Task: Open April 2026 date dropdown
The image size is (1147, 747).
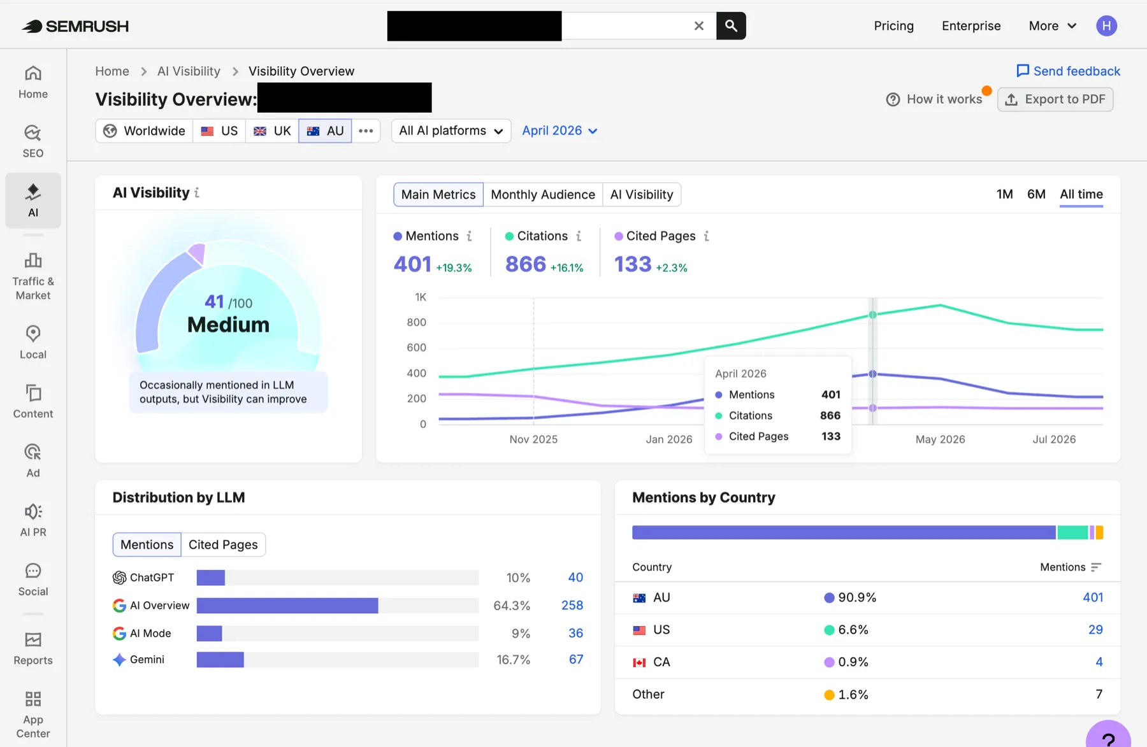Action: [559, 131]
